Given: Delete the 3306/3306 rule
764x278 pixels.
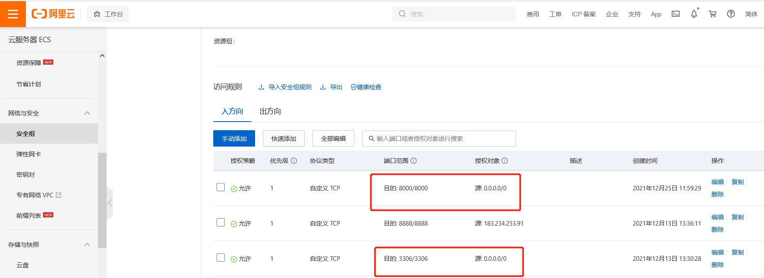Looking at the screenshot, I should pos(718,264).
